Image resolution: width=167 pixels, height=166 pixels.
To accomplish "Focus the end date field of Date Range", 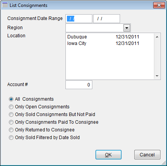I will click(107, 19).
